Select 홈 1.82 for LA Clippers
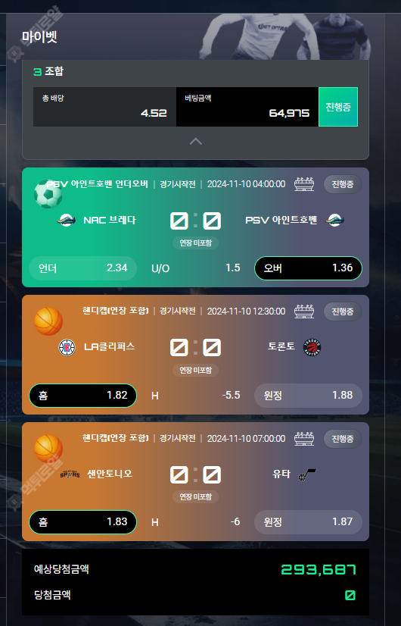Screen dimensions: 401x626 coord(83,396)
